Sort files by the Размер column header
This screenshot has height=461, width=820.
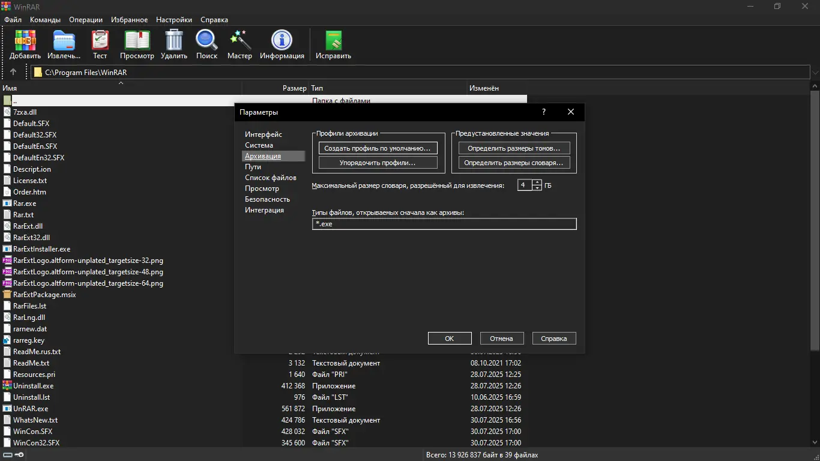(x=276, y=88)
